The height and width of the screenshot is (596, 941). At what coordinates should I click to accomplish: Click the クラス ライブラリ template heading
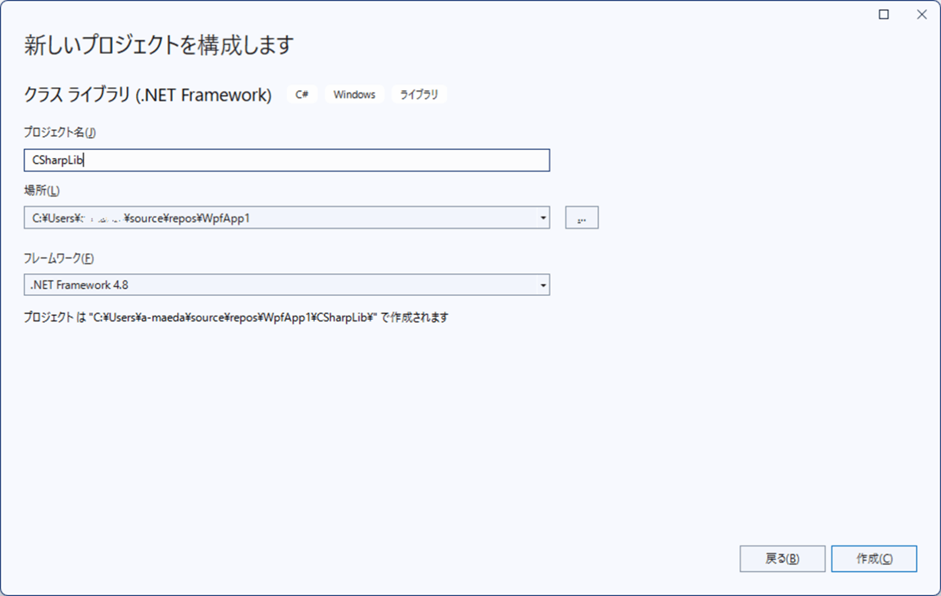147,95
